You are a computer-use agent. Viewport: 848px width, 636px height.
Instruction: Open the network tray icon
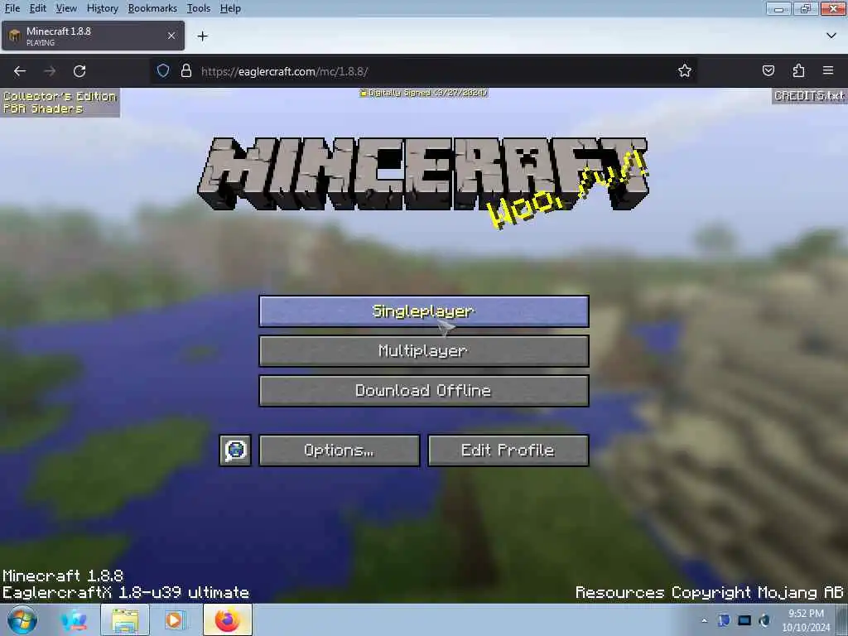coord(744,620)
